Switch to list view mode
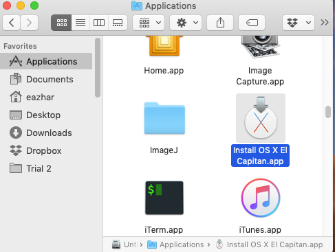Image resolution: width=335 pixels, height=252 pixels. tap(80, 23)
